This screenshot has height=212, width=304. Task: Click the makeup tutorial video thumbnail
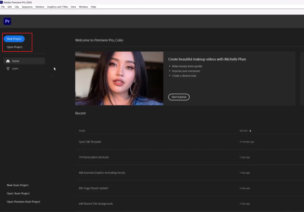pyautogui.click(x=119, y=78)
